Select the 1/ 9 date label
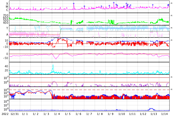Viewport: 174px width, 116px height. 111,114
